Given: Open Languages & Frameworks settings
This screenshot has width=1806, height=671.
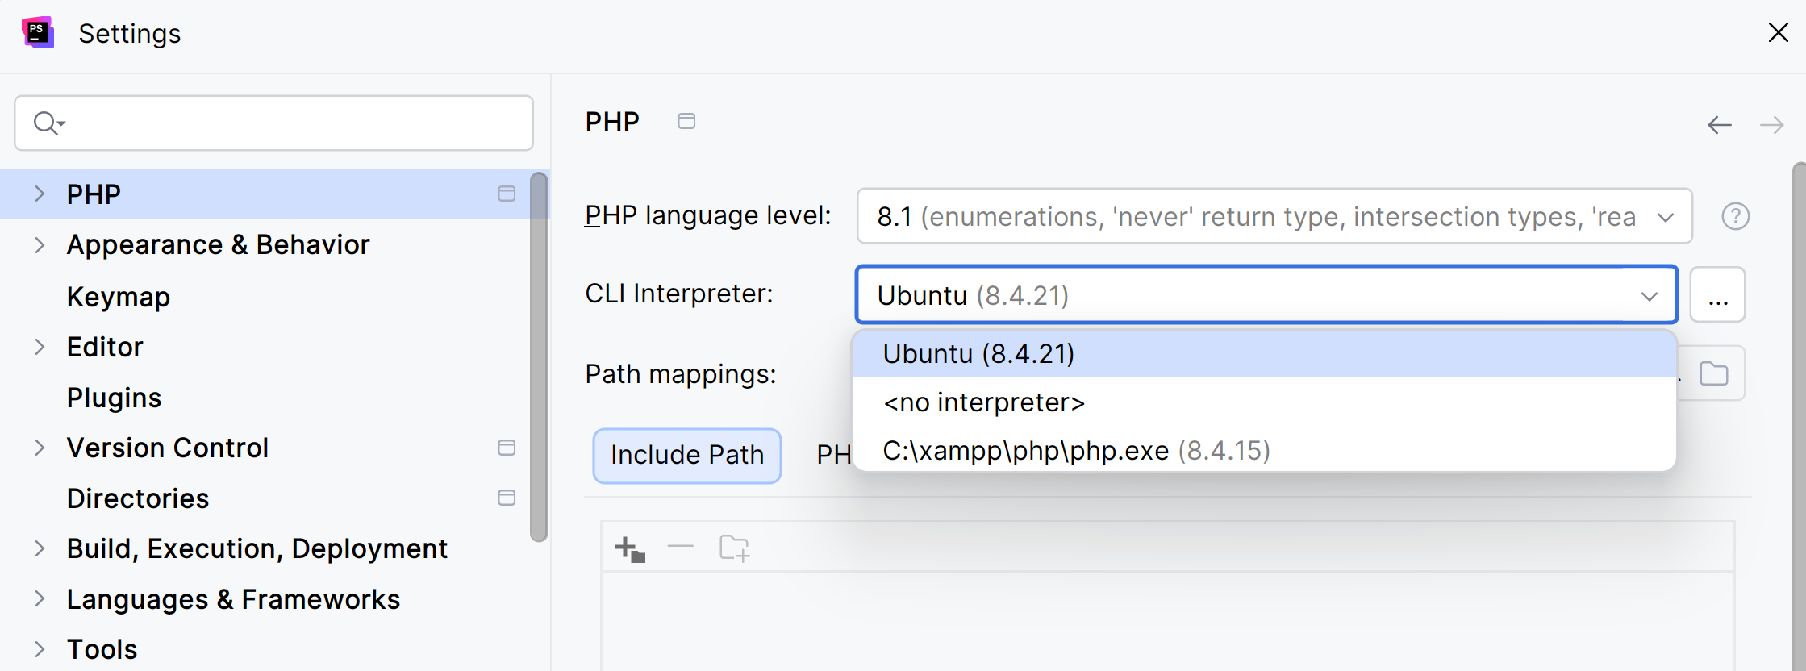Looking at the screenshot, I should coord(234,599).
